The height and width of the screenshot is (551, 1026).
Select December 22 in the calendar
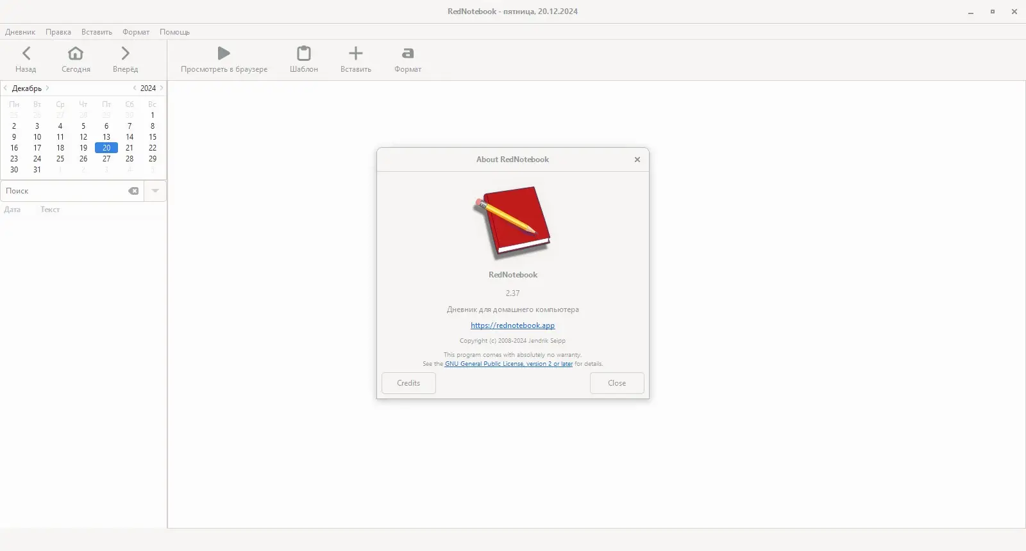tap(153, 148)
